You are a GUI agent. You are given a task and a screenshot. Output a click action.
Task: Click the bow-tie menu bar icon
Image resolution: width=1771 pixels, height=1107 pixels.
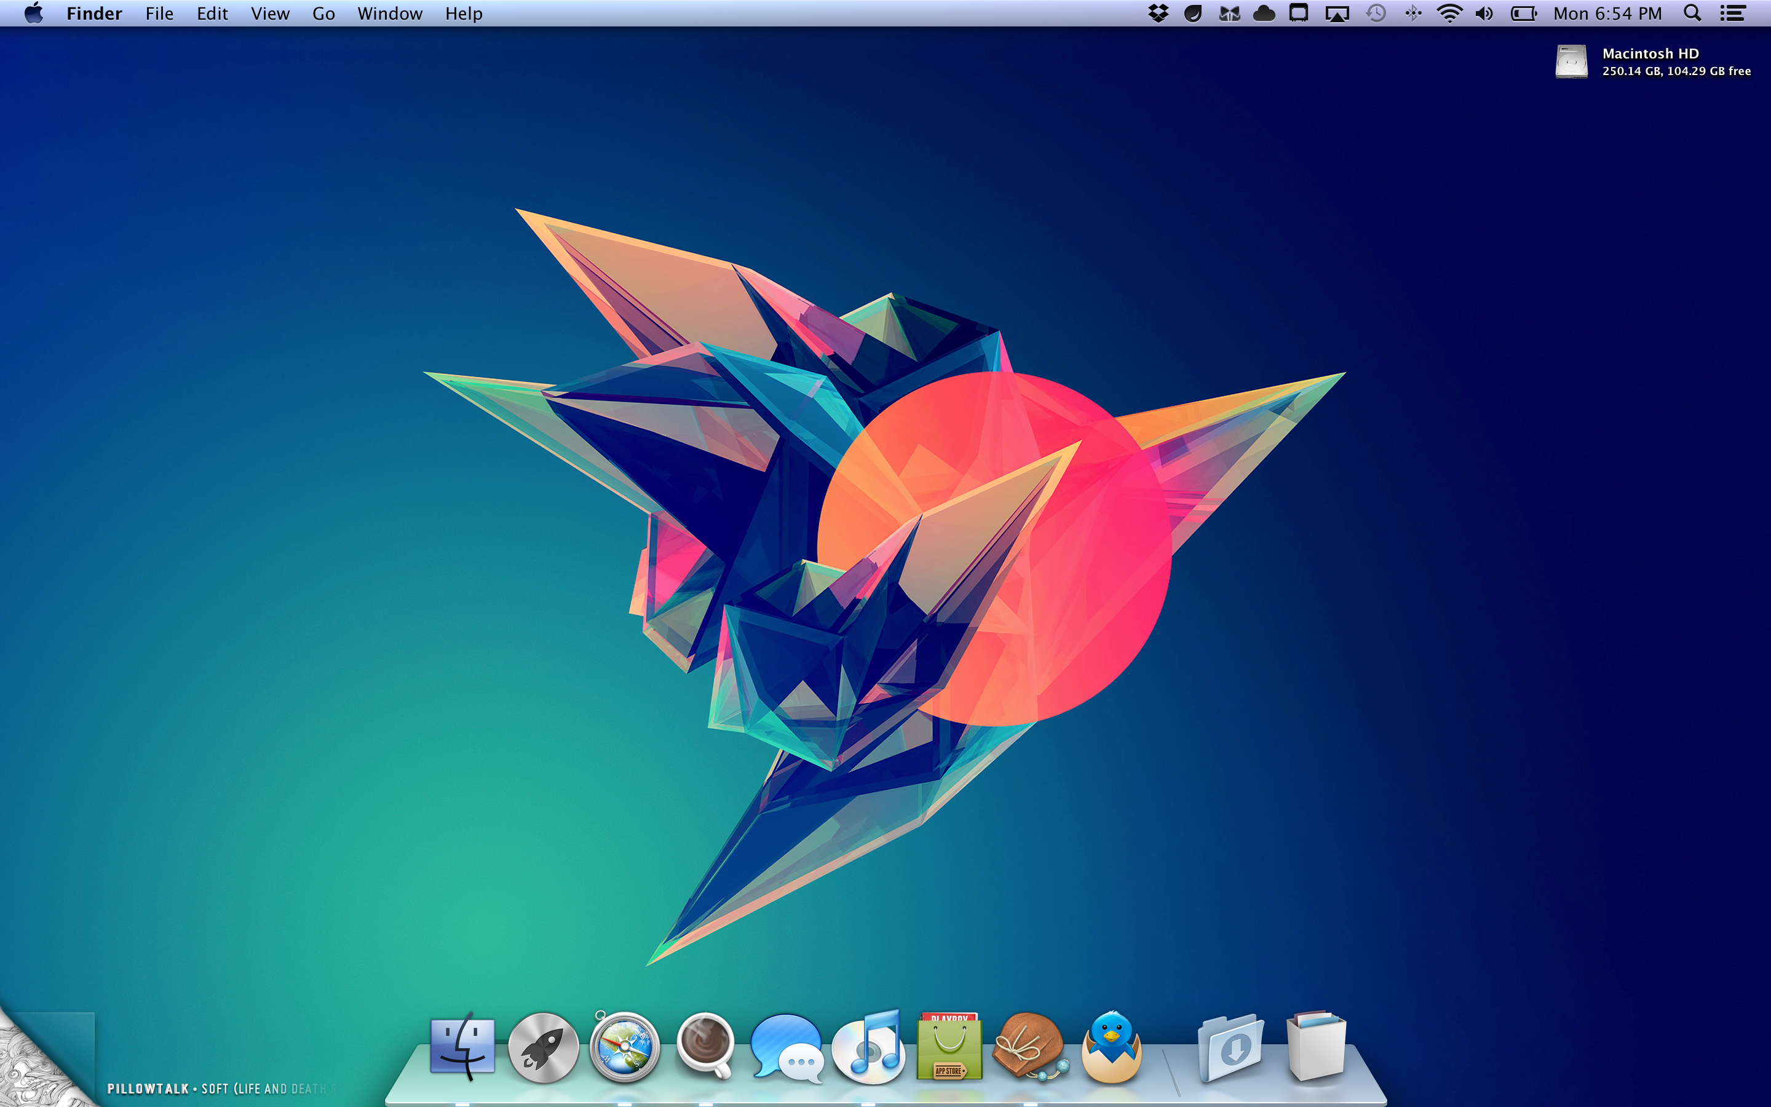pos(1229,13)
